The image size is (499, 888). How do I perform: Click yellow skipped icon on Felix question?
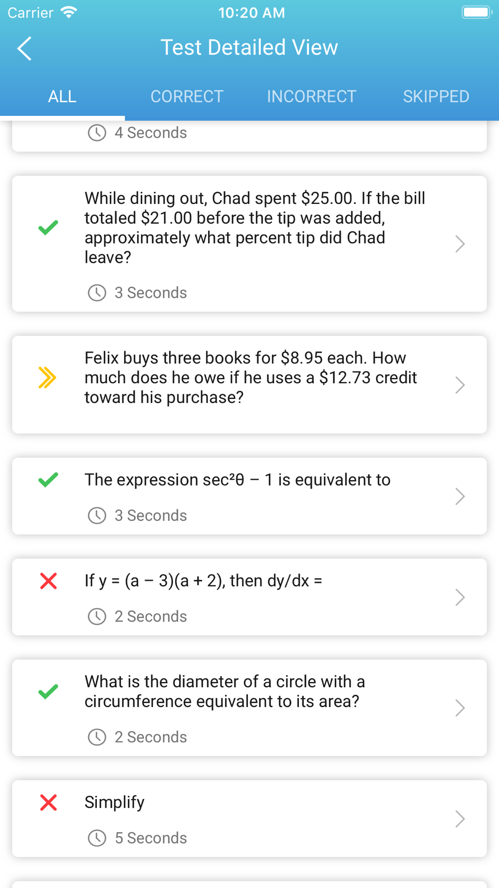pos(47,378)
